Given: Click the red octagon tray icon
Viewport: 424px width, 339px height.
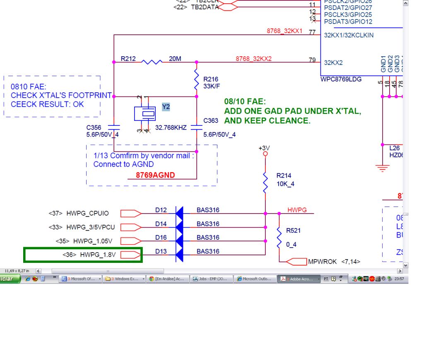Looking at the screenshot, I should tap(372, 279).
